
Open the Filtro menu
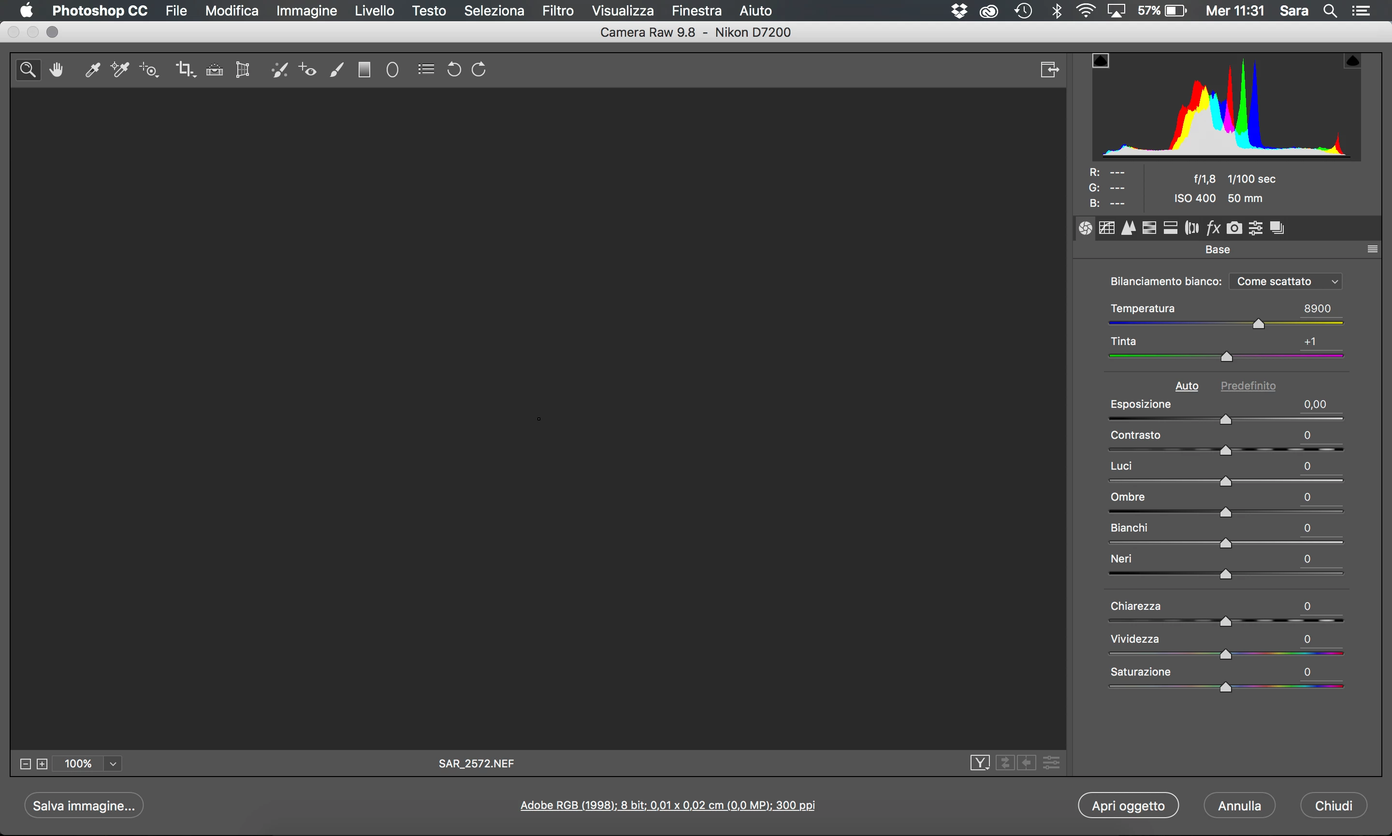pos(557,11)
